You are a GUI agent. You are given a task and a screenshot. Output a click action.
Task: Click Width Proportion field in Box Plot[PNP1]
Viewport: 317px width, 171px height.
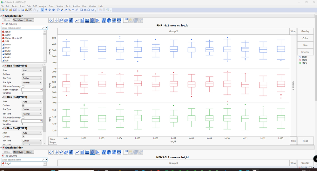(32, 90)
